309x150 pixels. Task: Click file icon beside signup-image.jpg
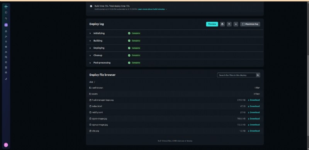point(90,125)
